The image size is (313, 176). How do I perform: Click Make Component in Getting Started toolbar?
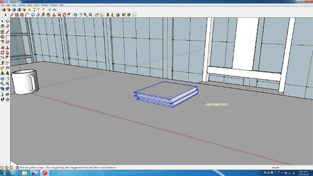pos(33,15)
